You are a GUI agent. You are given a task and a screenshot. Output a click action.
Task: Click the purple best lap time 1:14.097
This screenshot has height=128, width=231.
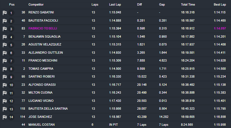[220, 28]
